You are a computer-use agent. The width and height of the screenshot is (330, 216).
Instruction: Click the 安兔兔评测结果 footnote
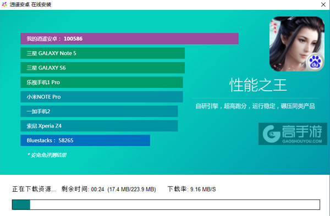click(x=47, y=155)
